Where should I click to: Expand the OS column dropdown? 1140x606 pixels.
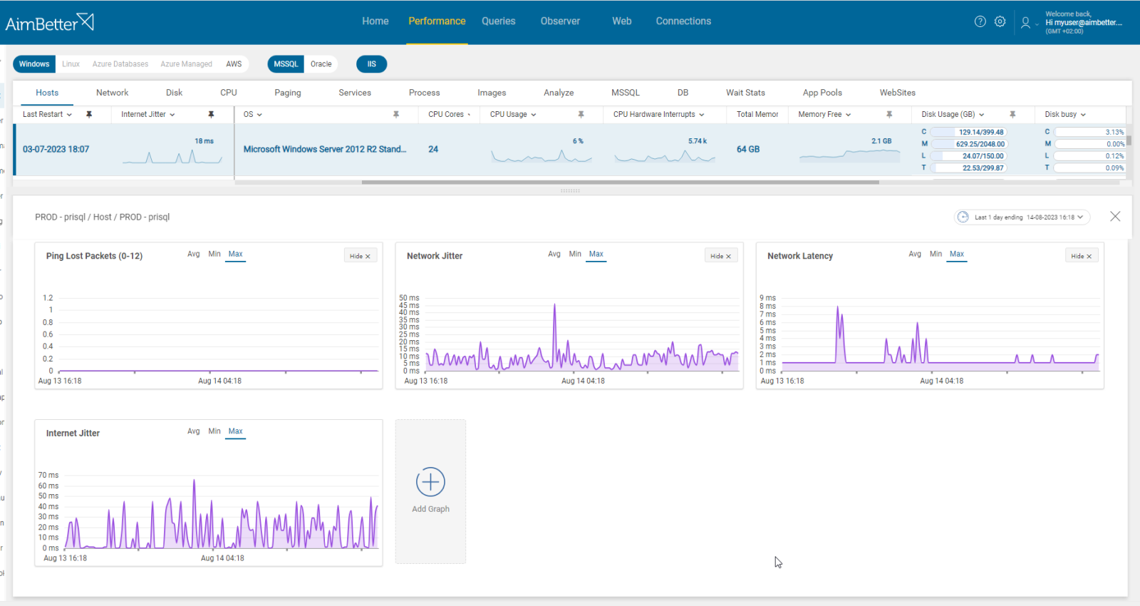(259, 115)
